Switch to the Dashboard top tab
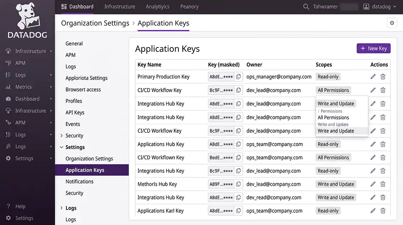Viewport: 403px width, 225px height. pyautogui.click(x=77, y=7)
